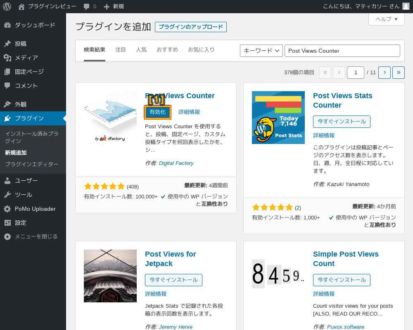Viewport: 413px width, 330px height.
Task: Click the プラグイン plug icon
Action: [7, 118]
